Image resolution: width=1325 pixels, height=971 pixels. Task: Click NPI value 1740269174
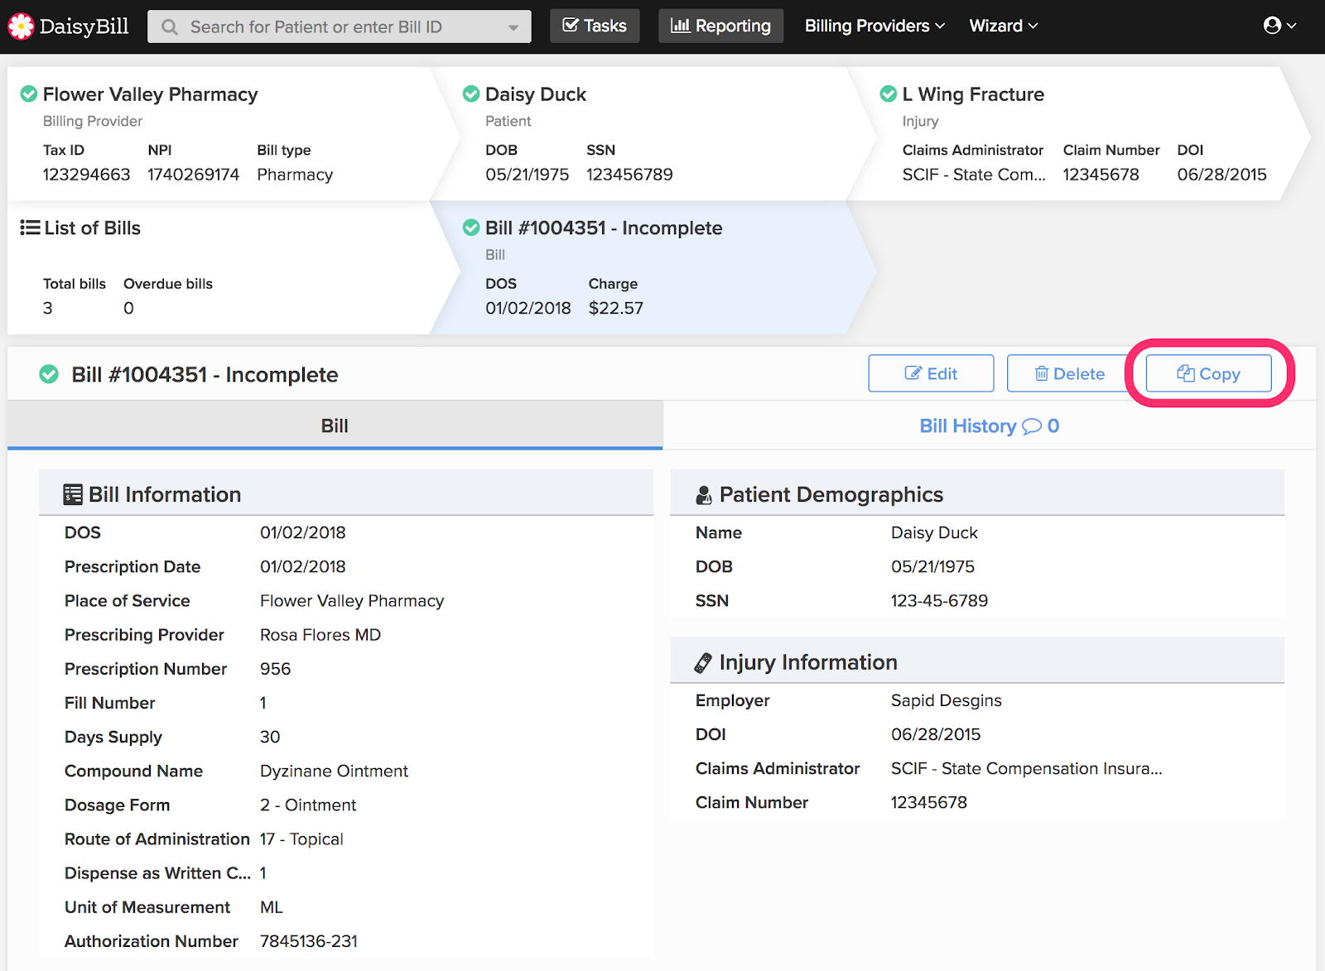[194, 175]
